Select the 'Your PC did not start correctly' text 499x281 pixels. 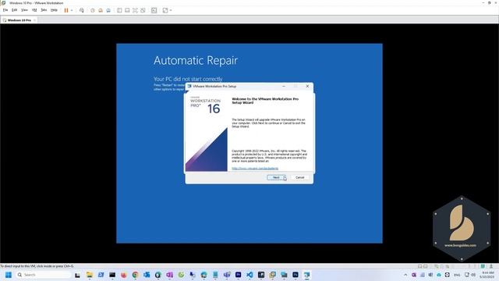point(188,79)
